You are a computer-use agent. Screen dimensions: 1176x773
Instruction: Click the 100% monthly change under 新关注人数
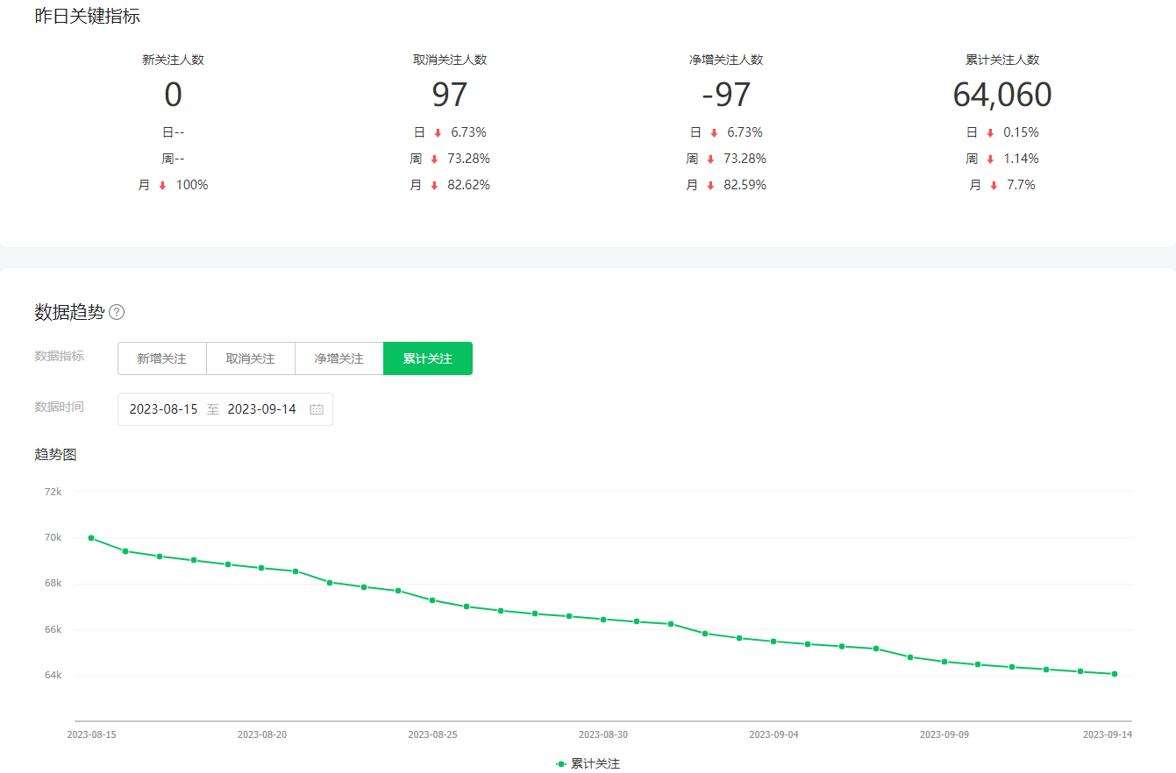coord(192,185)
